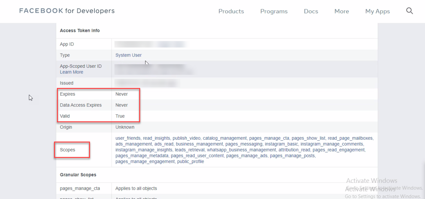Image resolution: width=425 pixels, height=199 pixels.
Task: Click the pages_manage_ads scope
Action: pos(247,156)
